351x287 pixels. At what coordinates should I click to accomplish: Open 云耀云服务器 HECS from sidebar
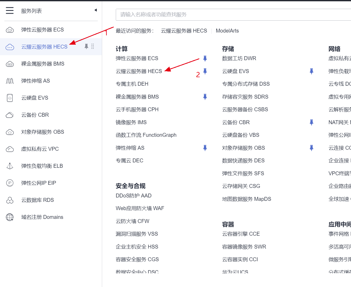44,47
